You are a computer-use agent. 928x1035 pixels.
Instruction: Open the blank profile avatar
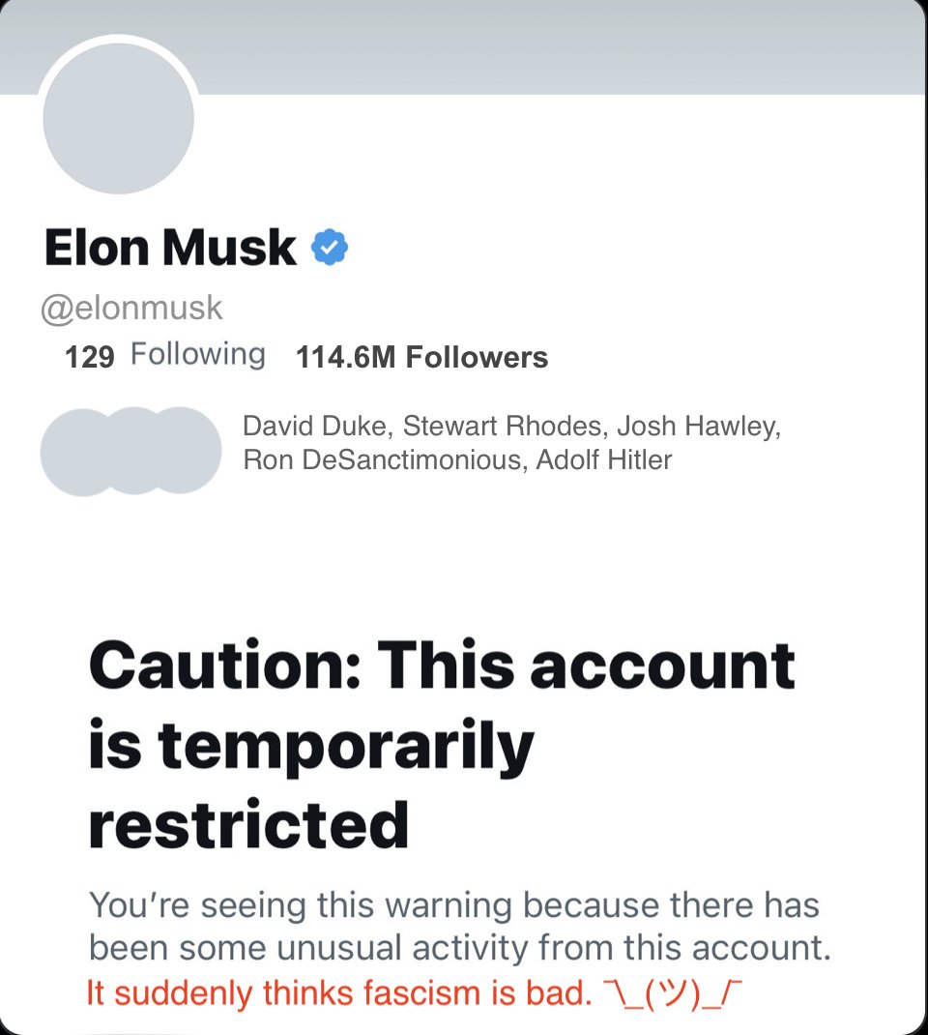119,118
